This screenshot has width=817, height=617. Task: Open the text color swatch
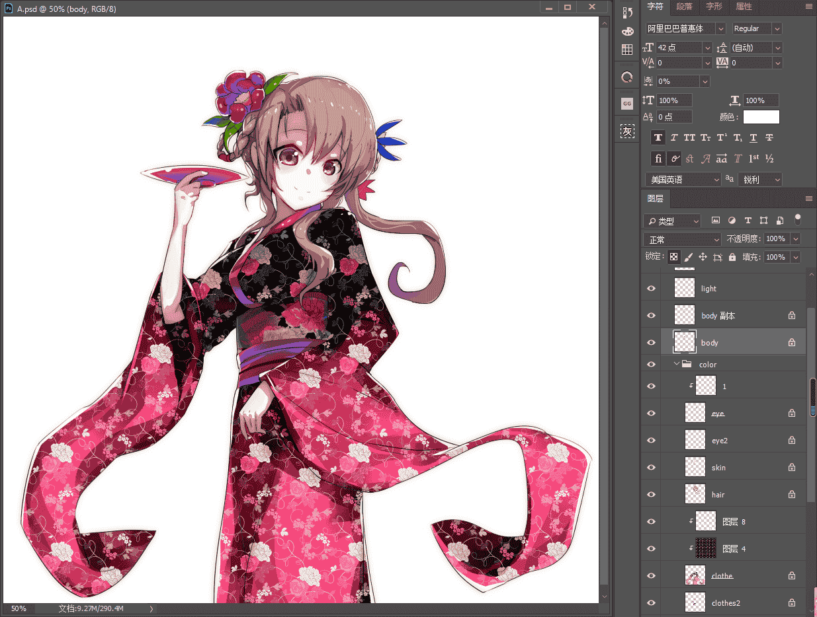click(x=761, y=117)
